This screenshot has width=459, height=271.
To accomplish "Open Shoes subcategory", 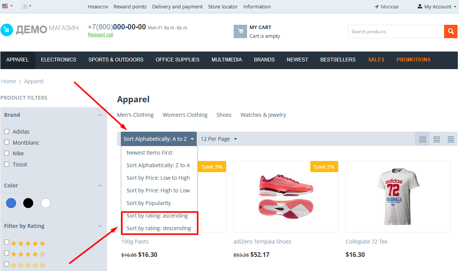I will 224,115.
